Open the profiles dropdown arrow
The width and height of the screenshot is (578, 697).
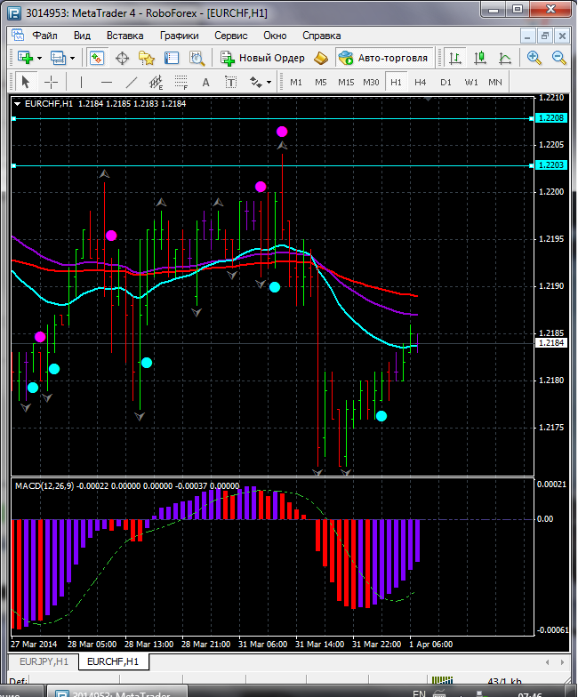point(72,58)
